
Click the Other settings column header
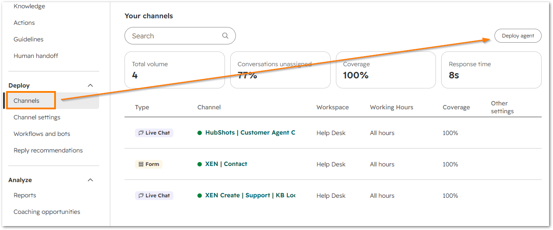click(502, 107)
